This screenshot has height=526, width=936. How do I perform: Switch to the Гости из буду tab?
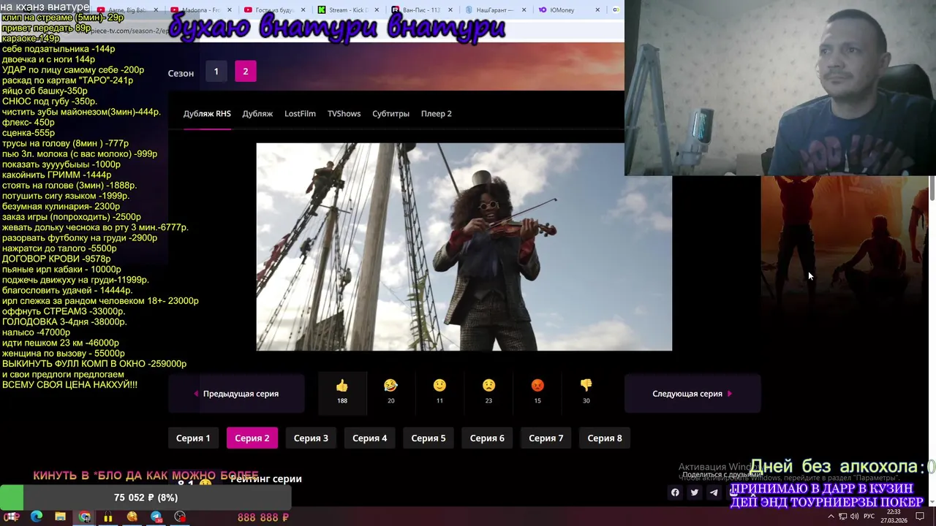click(273, 10)
